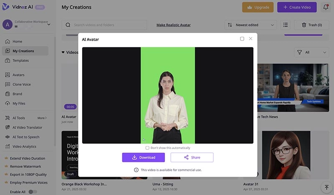Click the scroll-to-top arrow icon
The image size is (334, 195).
[x=326, y=187]
